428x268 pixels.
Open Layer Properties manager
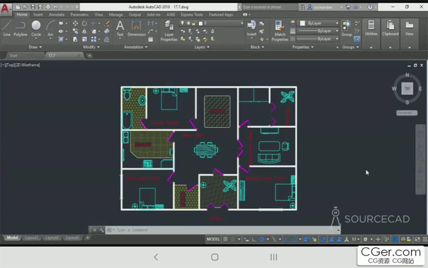169,31
